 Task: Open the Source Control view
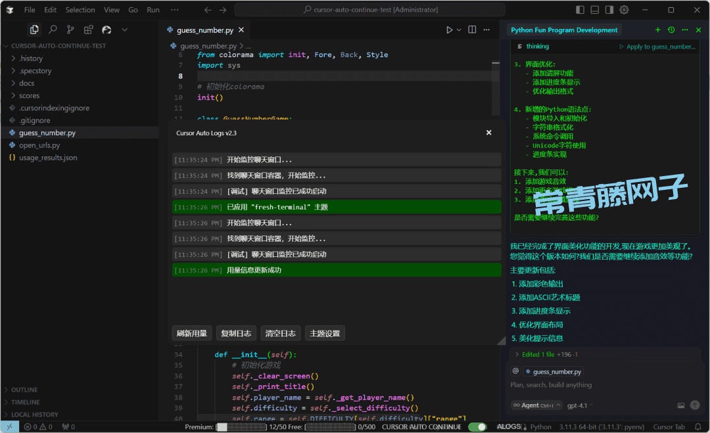coord(70,30)
